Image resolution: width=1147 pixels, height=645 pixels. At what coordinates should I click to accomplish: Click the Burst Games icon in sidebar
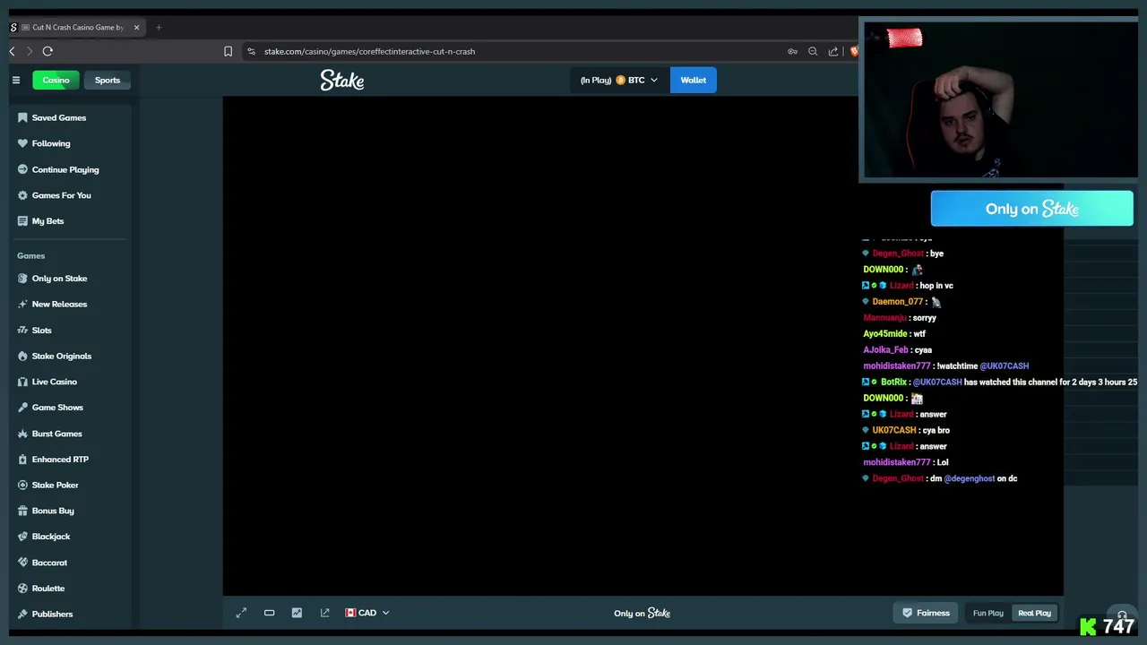pyautogui.click(x=22, y=434)
